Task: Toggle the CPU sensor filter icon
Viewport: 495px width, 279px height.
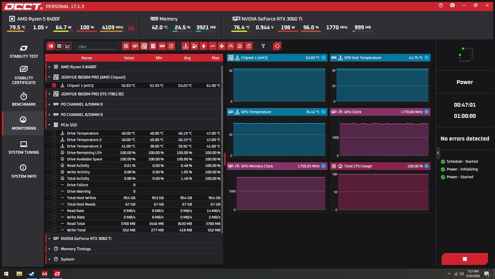Action: [126, 46]
